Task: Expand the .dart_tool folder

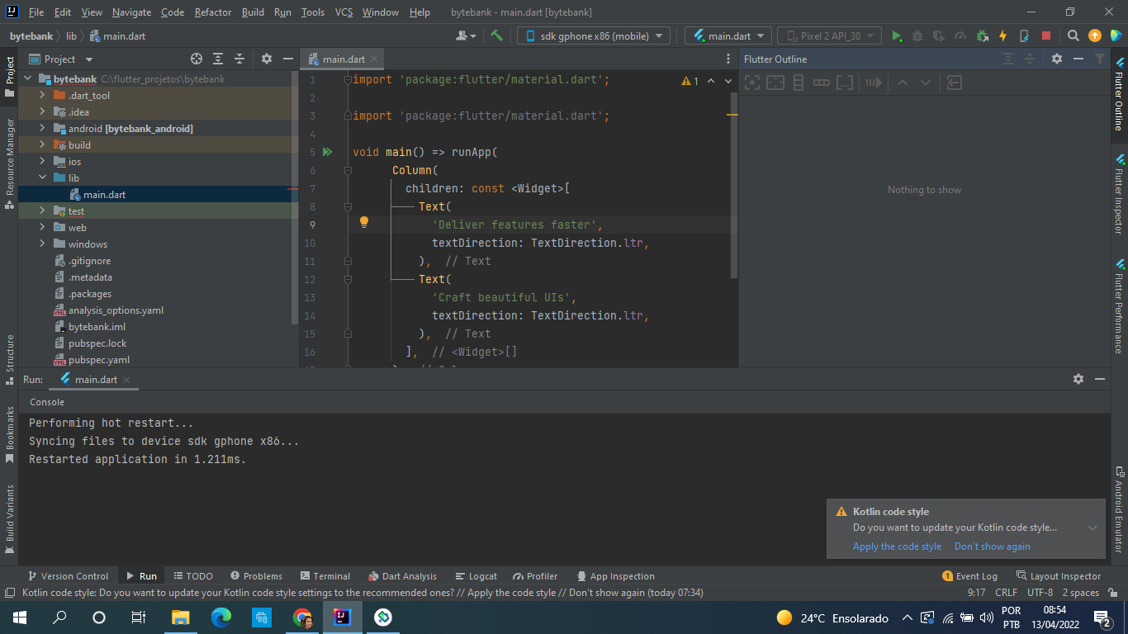Action: click(42, 96)
